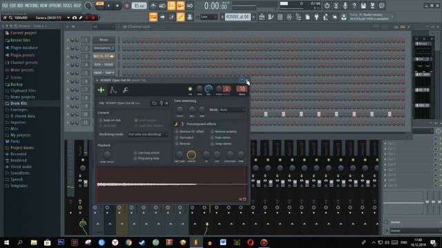Click the Play button in transport

tap(108, 6)
